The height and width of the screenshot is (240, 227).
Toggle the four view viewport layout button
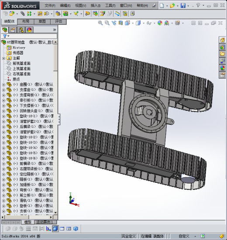pyautogui.click(x=69, y=229)
